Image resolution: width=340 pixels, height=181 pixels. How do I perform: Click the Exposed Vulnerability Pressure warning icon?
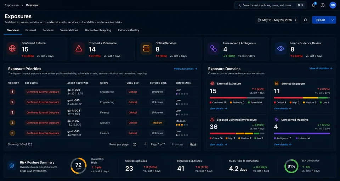tap(212, 120)
